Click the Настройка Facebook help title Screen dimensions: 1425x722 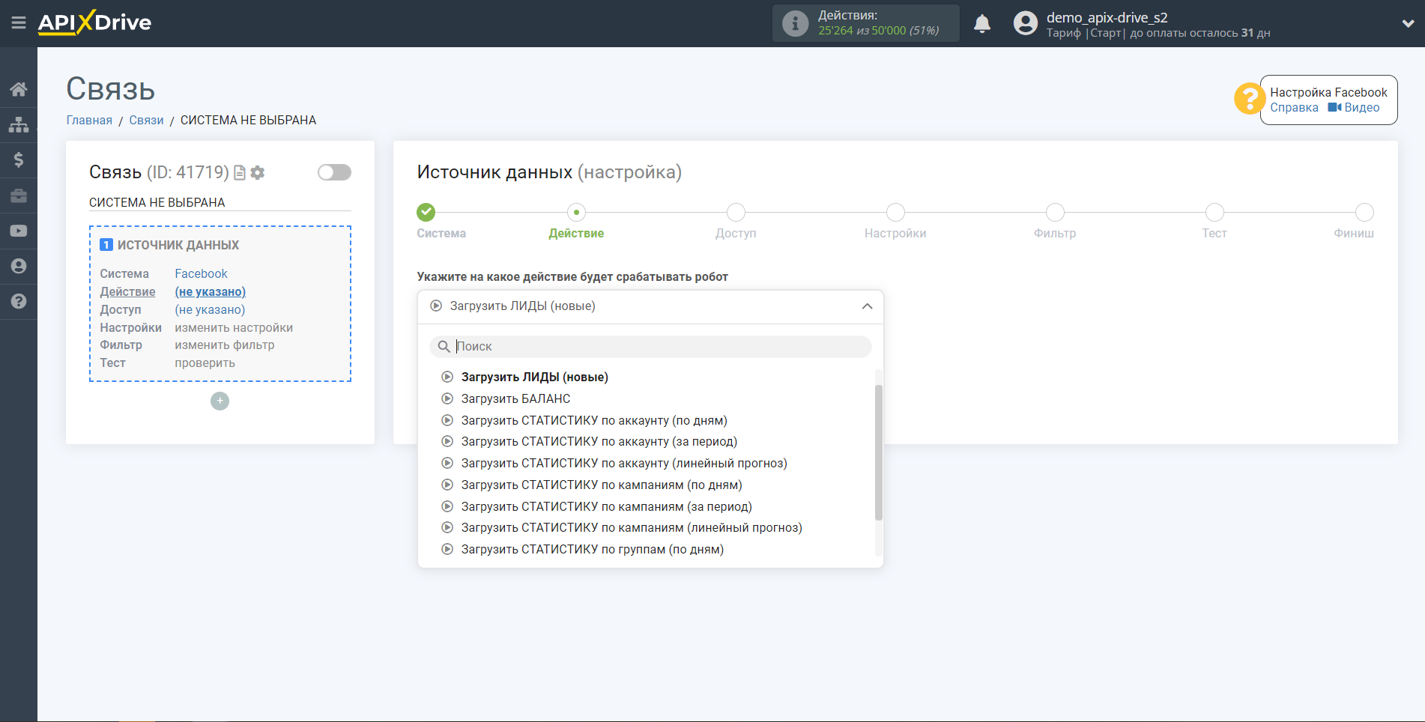pyautogui.click(x=1328, y=92)
